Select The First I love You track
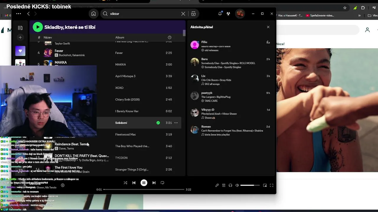 point(69,168)
